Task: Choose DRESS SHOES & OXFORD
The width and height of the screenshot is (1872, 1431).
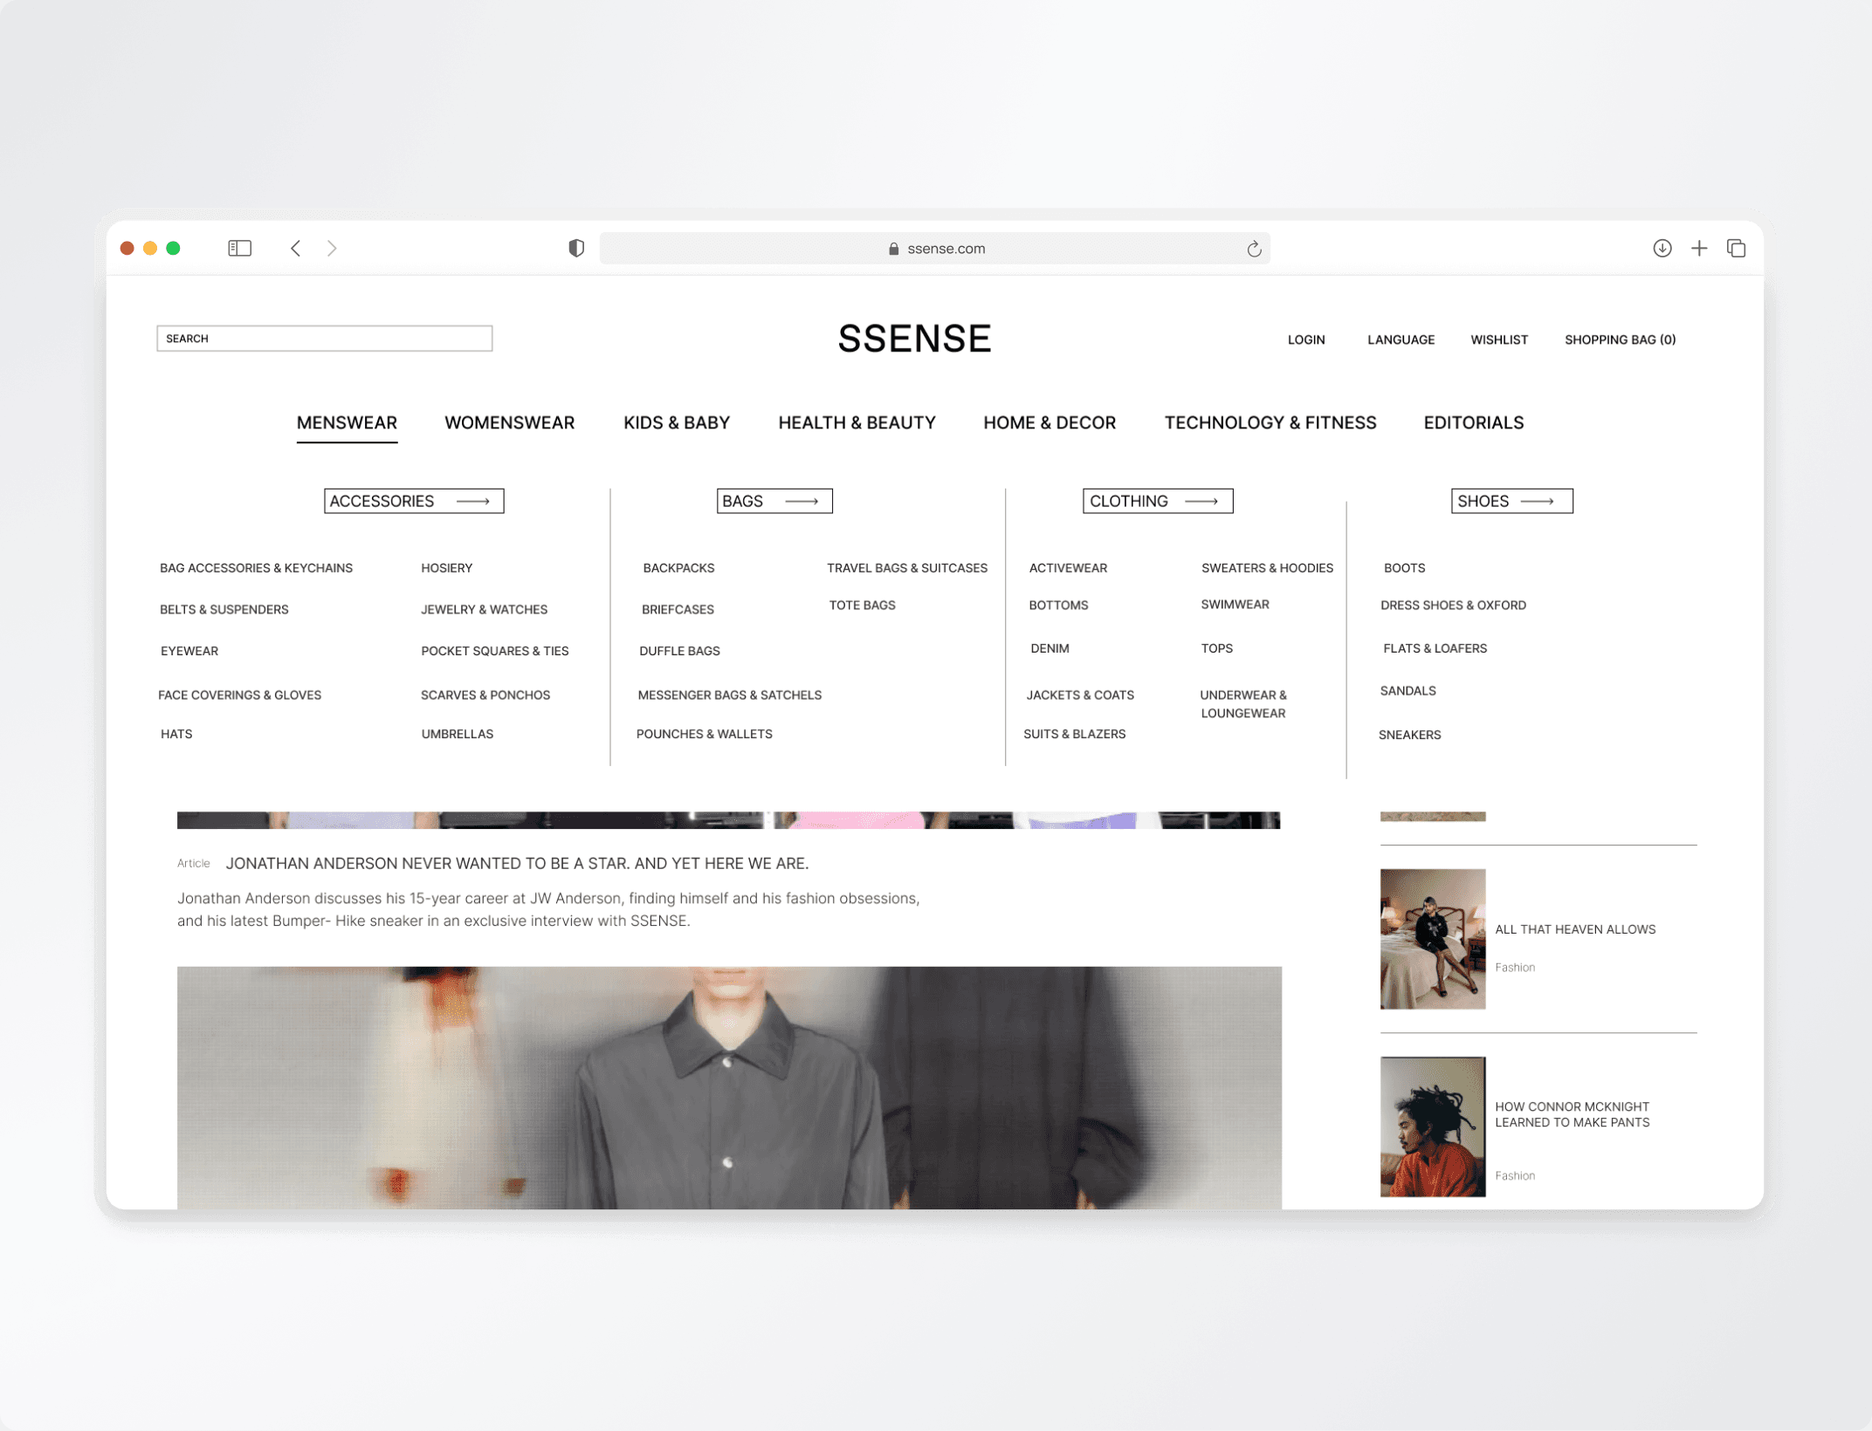Action: [1454, 606]
